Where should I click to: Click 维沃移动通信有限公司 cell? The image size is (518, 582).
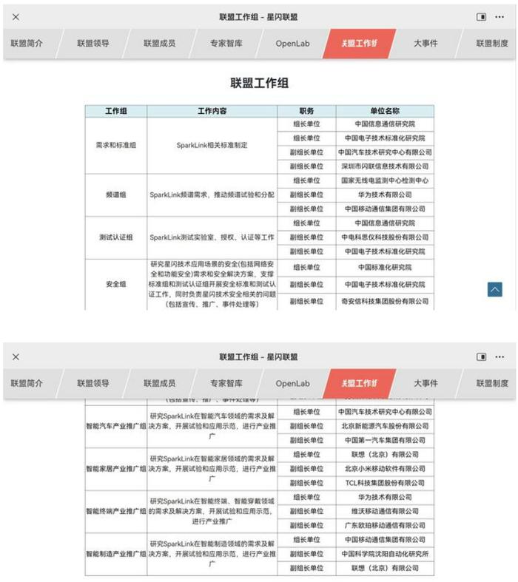[x=385, y=512]
